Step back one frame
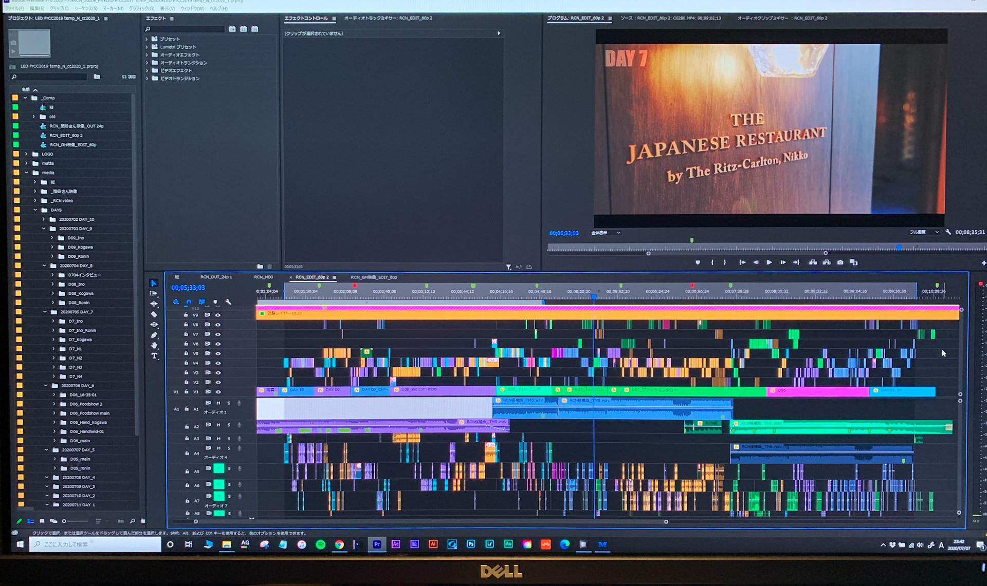 756,262
